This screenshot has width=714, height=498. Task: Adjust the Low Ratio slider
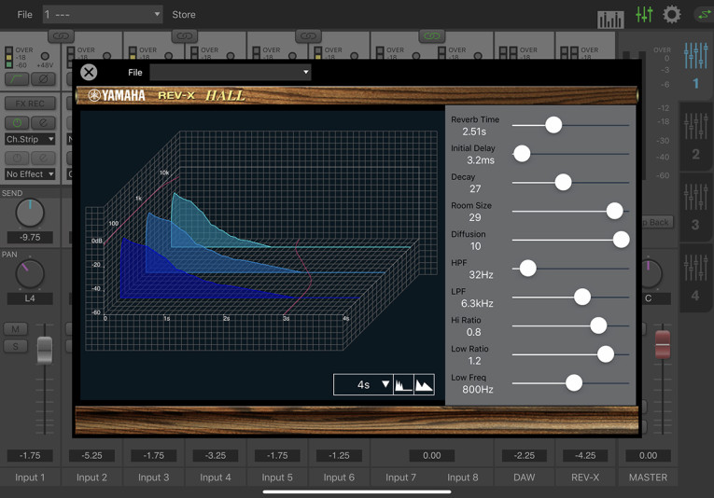pyautogui.click(x=605, y=354)
